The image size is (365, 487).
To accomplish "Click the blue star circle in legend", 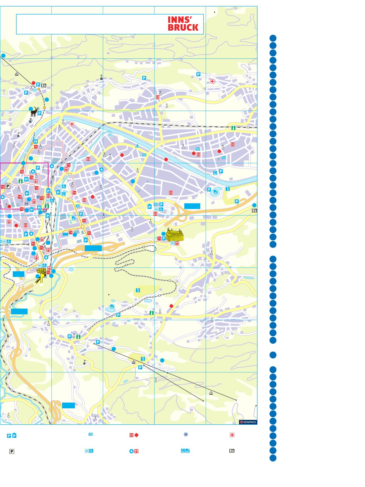I will (131, 451).
